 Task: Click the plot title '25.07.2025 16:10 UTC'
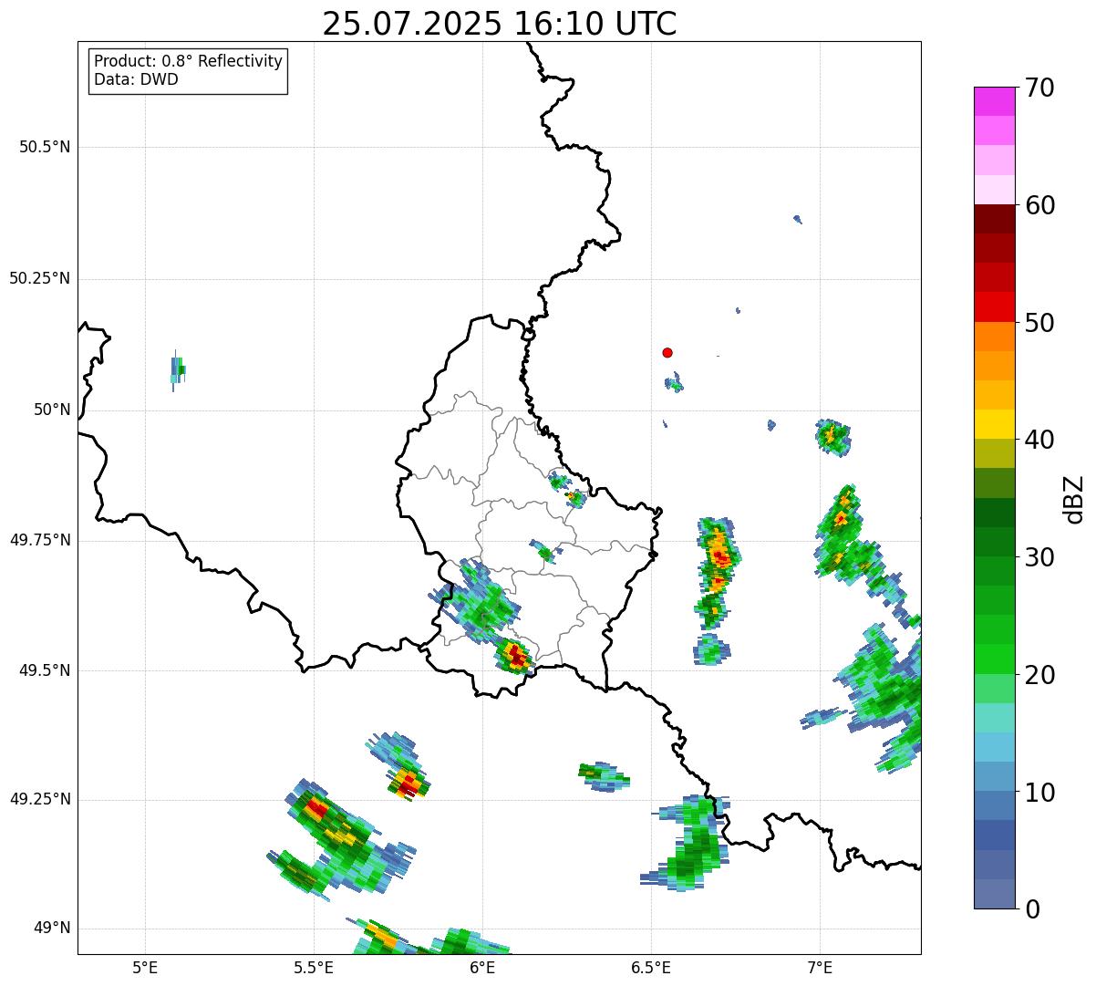[x=500, y=24]
